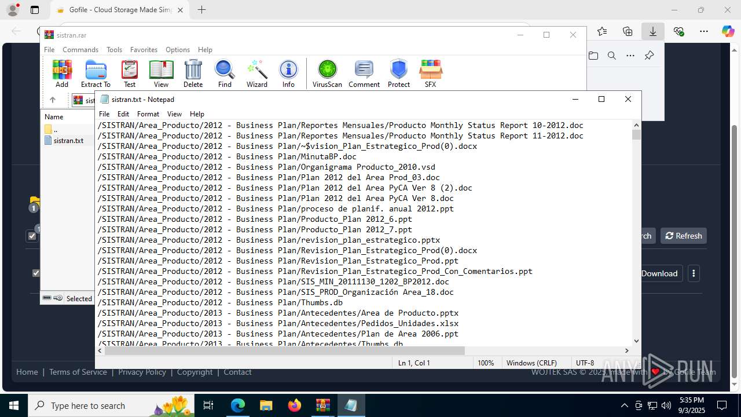Open the more options ellipsis in downloads panel

630,56
